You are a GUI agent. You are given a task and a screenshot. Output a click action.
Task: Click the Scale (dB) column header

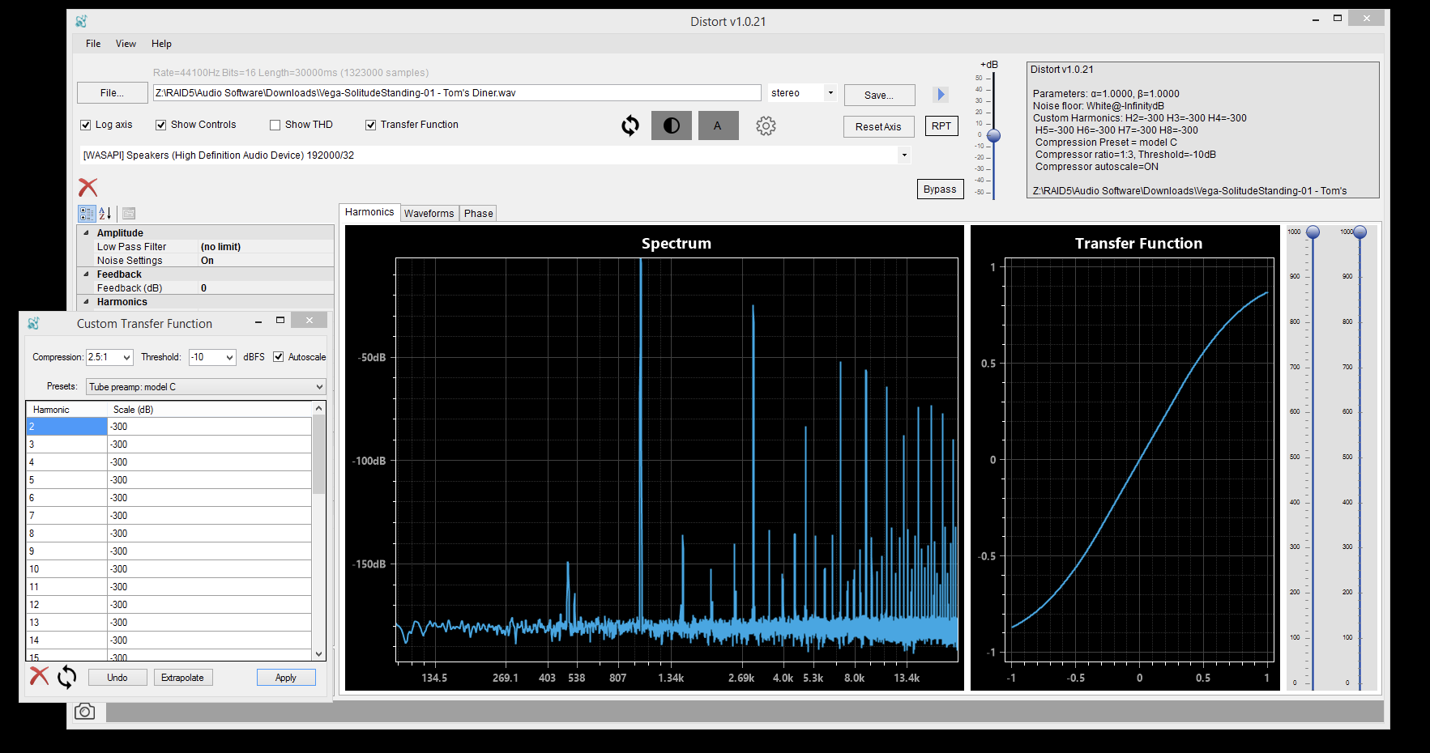pyautogui.click(x=210, y=410)
